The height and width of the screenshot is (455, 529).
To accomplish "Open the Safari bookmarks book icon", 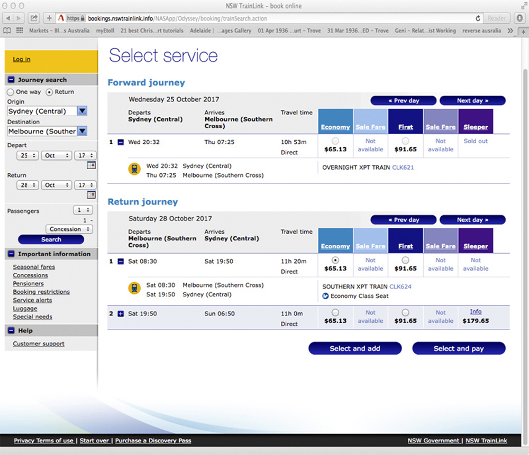I will coord(7,31).
